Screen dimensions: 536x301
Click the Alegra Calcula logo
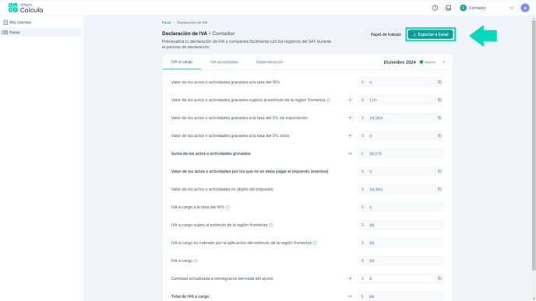click(x=26, y=8)
